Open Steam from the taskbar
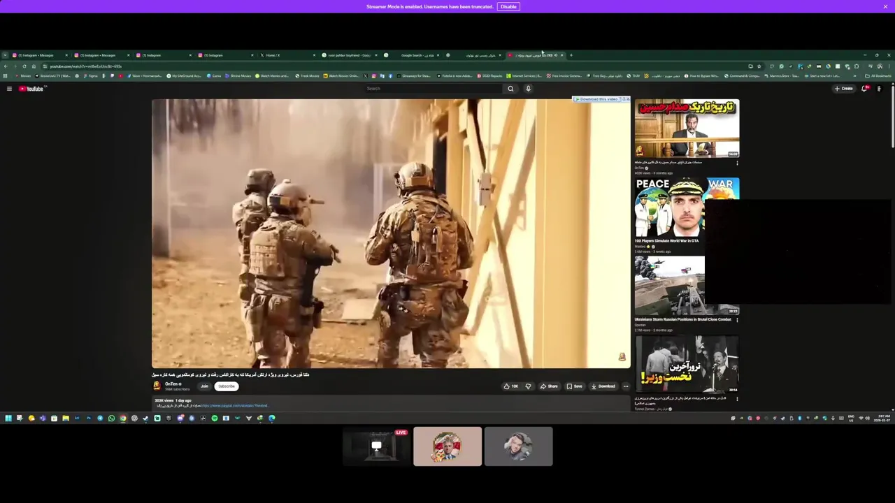The width and height of the screenshot is (895, 503). click(145, 418)
